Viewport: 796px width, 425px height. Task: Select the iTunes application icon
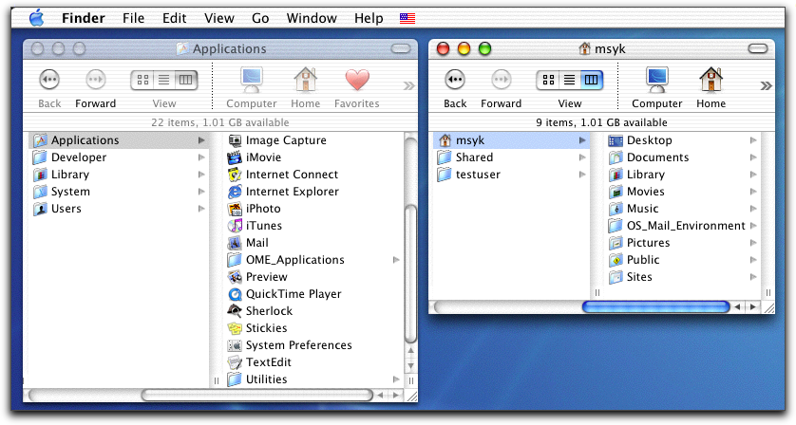click(237, 226)
